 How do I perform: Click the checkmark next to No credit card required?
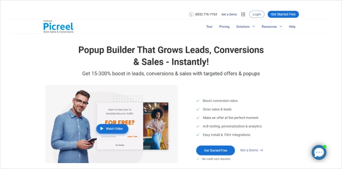tap(198, 159)
